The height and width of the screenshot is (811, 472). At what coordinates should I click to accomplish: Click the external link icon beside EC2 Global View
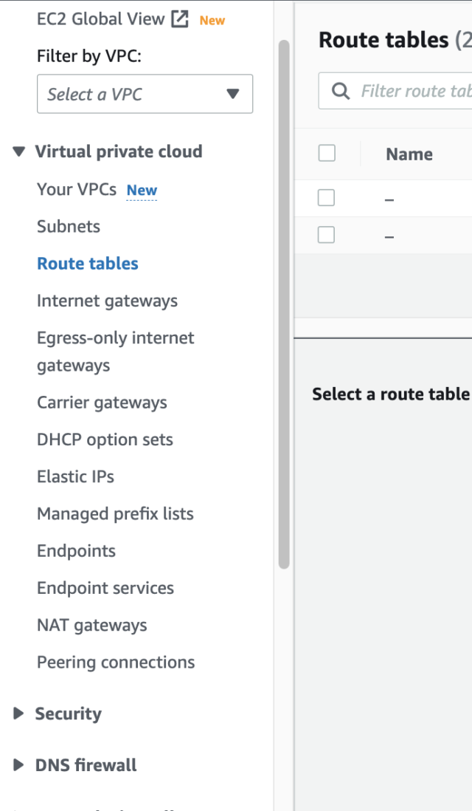[x=179, y=18]
